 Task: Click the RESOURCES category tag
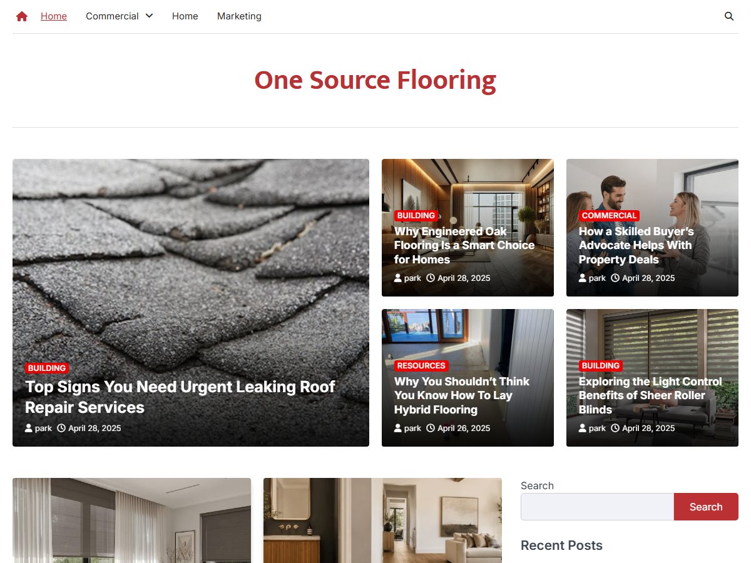click(421, 366)
